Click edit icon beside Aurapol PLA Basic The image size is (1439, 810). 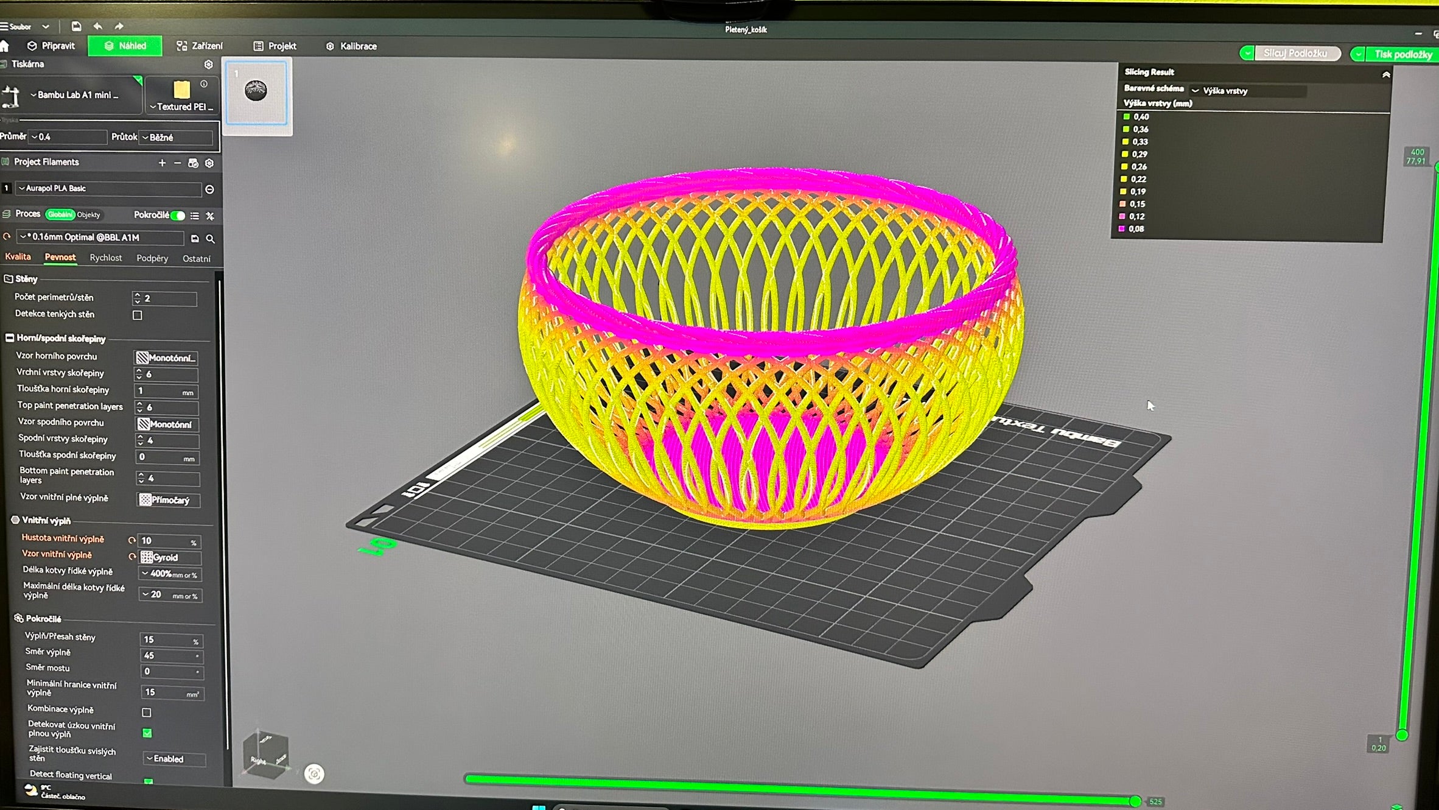coord(209,189)
